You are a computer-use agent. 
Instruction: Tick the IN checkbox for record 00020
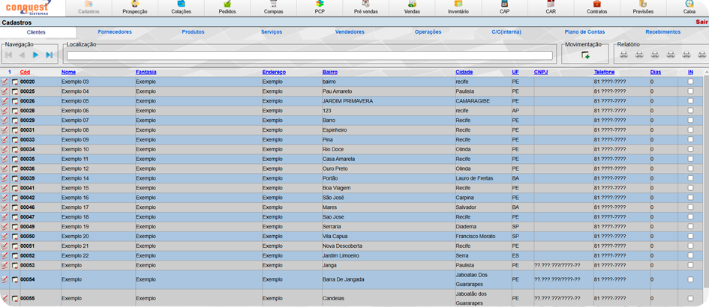(x=690, y=82)
